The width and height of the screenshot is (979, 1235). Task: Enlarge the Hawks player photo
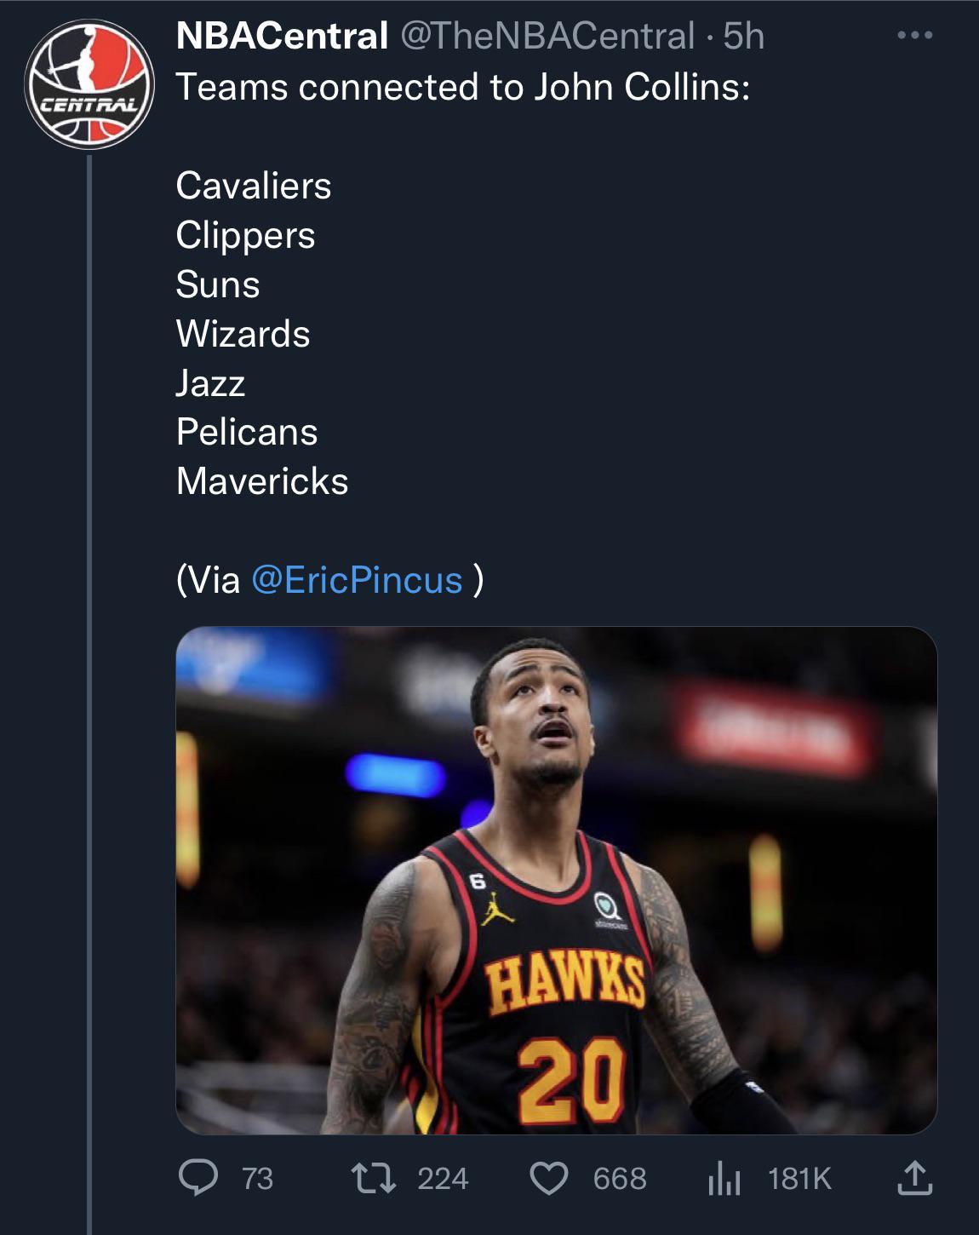[x=556, y=880]
